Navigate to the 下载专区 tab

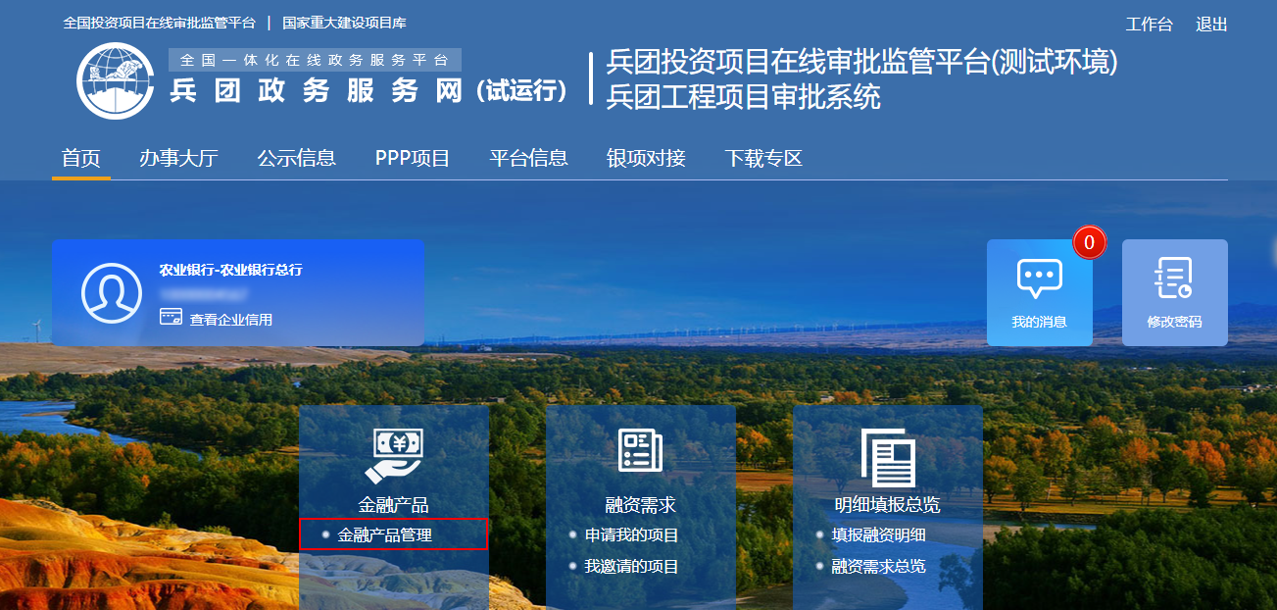click(763, 158)
